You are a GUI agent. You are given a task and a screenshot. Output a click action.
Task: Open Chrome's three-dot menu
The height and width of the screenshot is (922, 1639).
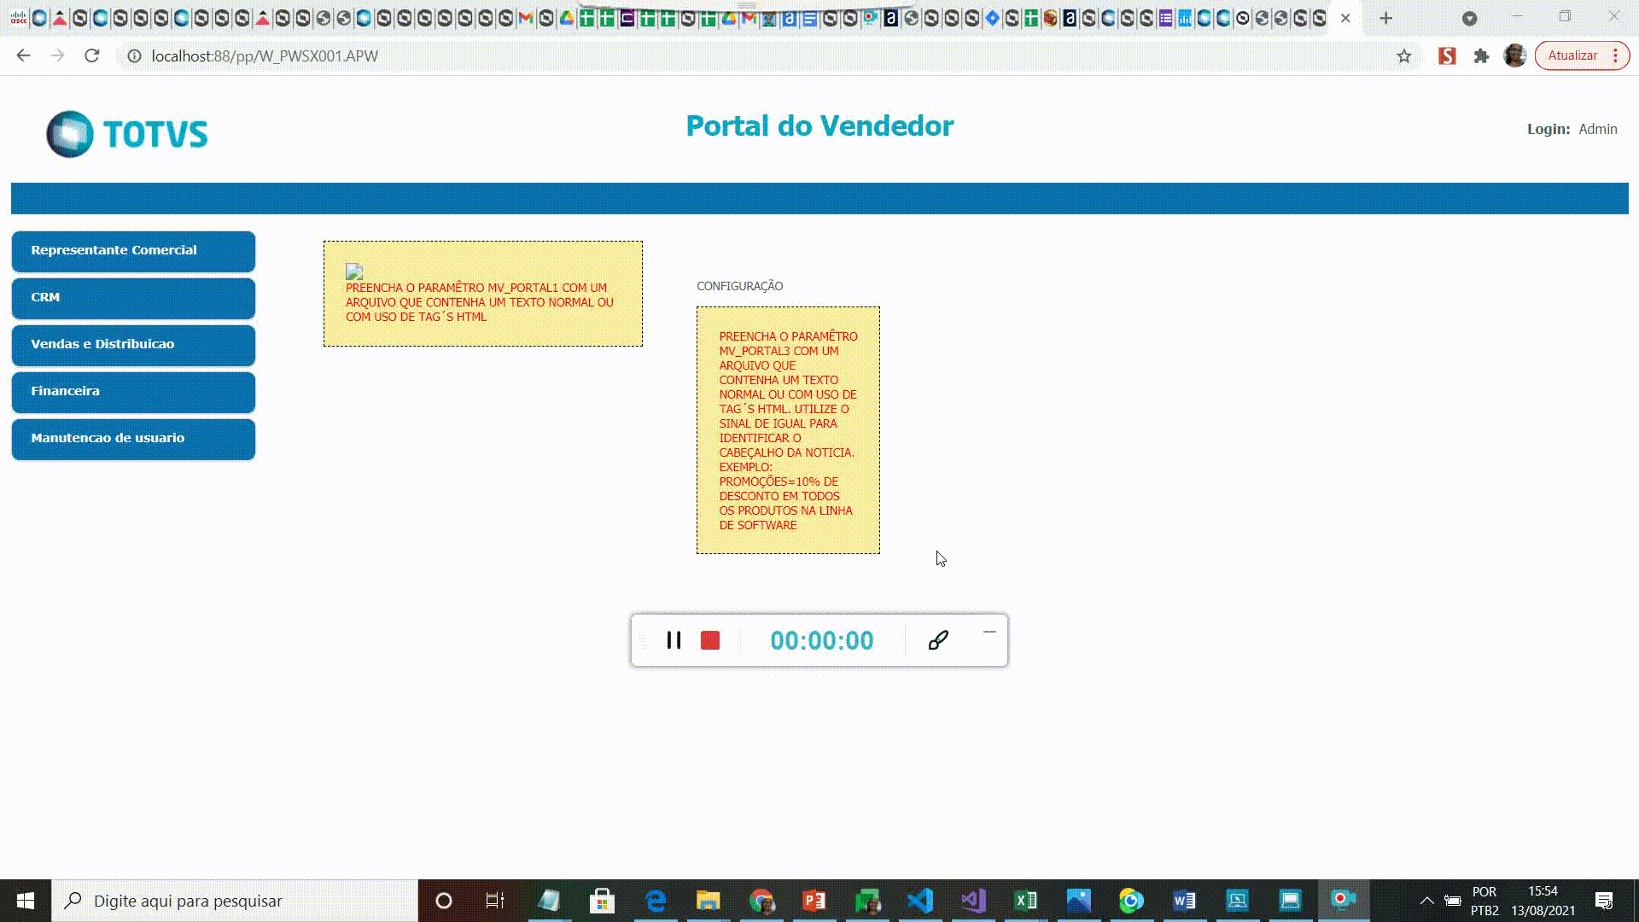click(x=1615, y=55)
